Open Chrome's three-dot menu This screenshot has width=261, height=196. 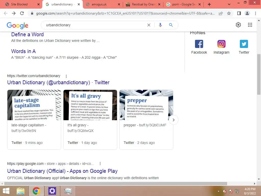click(x=255, y=13)
